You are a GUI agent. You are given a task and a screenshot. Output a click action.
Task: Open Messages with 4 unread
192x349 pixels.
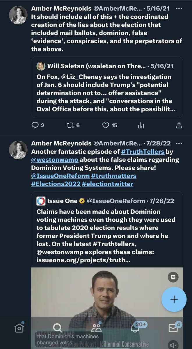[x=173, y=328]
